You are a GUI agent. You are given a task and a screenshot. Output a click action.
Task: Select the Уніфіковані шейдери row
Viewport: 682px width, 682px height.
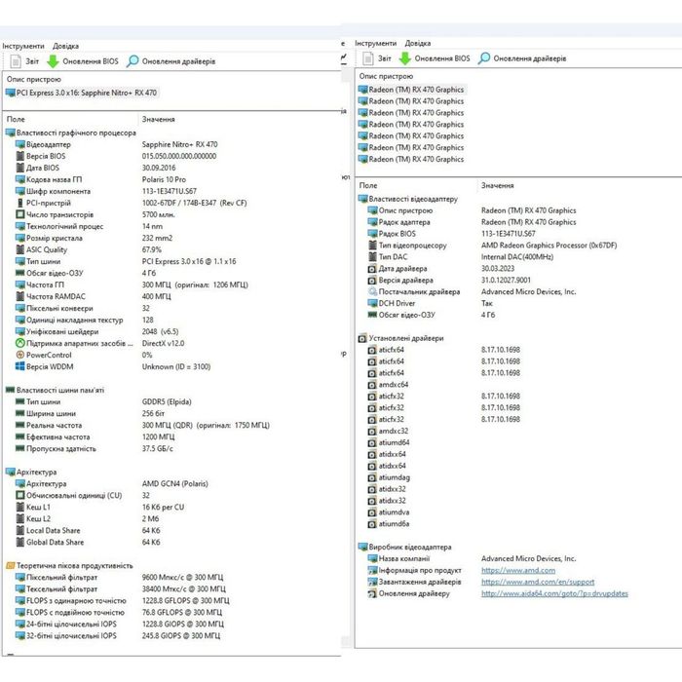coord(97,332)
